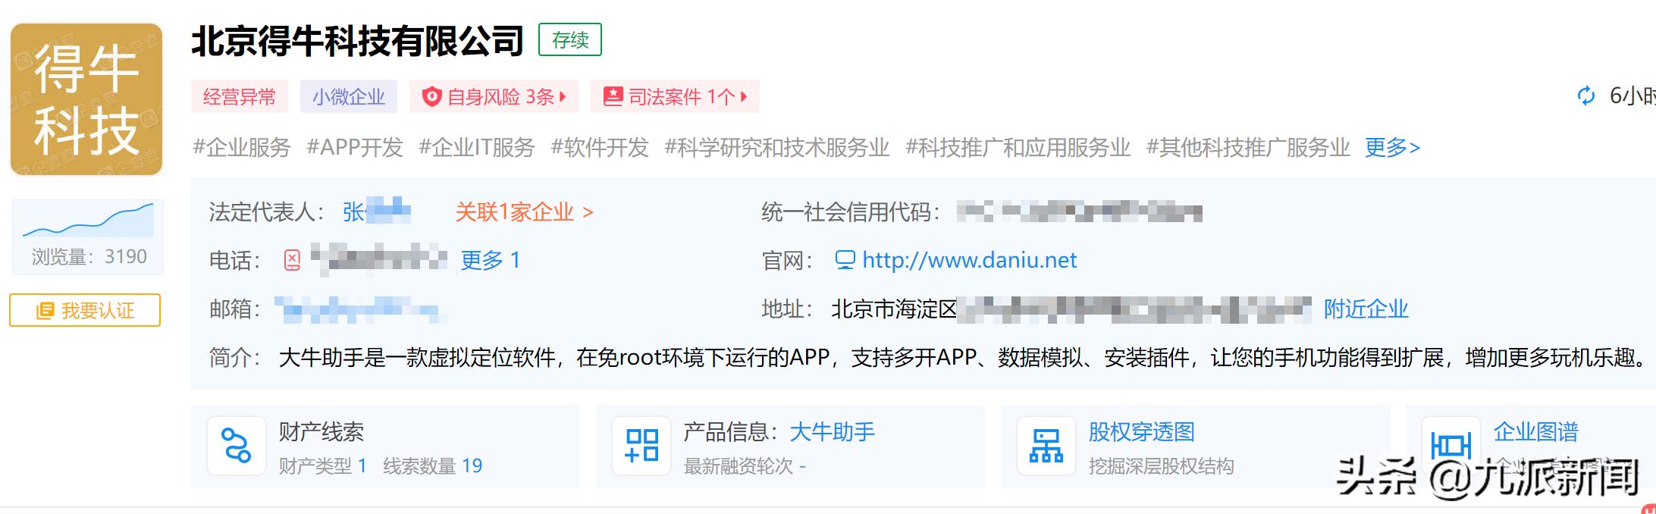Click the 股权穿透图 hierarchy icon

click(1046, 446)
